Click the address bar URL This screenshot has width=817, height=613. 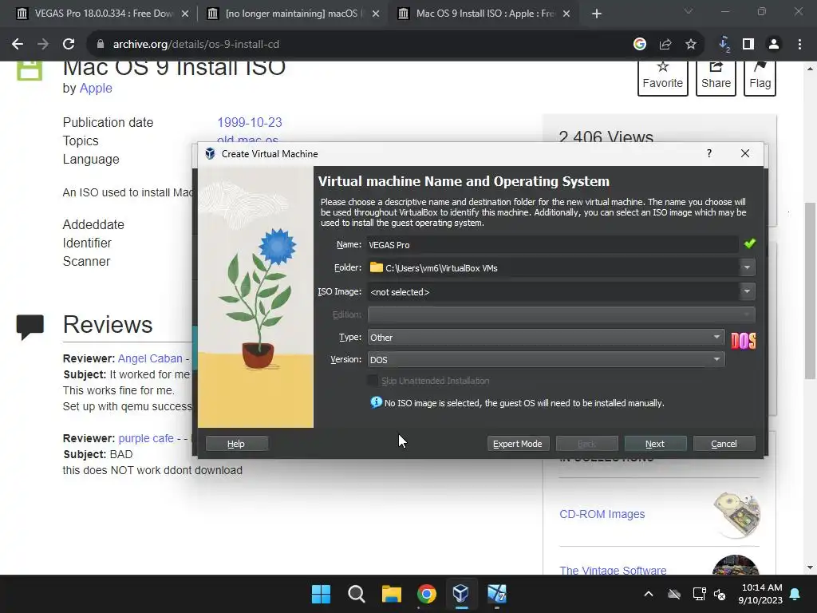pos(196,45)
